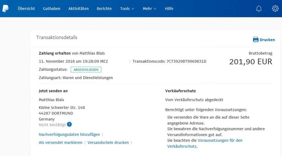
Task: Click the printer icon next to Drucken
Action: tap(256, 40)
